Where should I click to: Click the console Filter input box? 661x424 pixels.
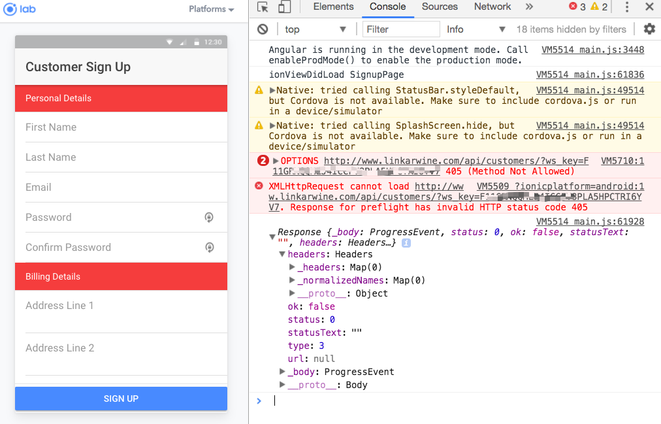click(x=401, y=29)
